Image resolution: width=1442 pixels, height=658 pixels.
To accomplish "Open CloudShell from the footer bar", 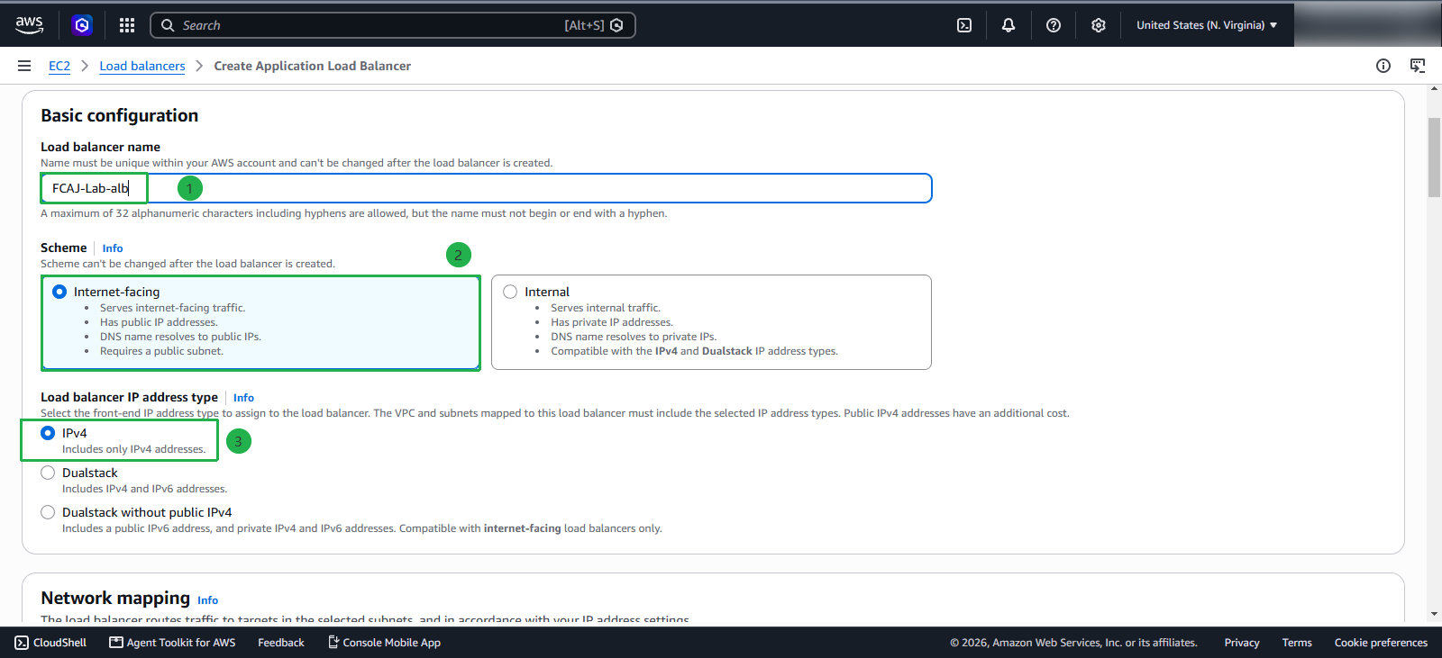I will pyautogui.click(x=50, y=643).
